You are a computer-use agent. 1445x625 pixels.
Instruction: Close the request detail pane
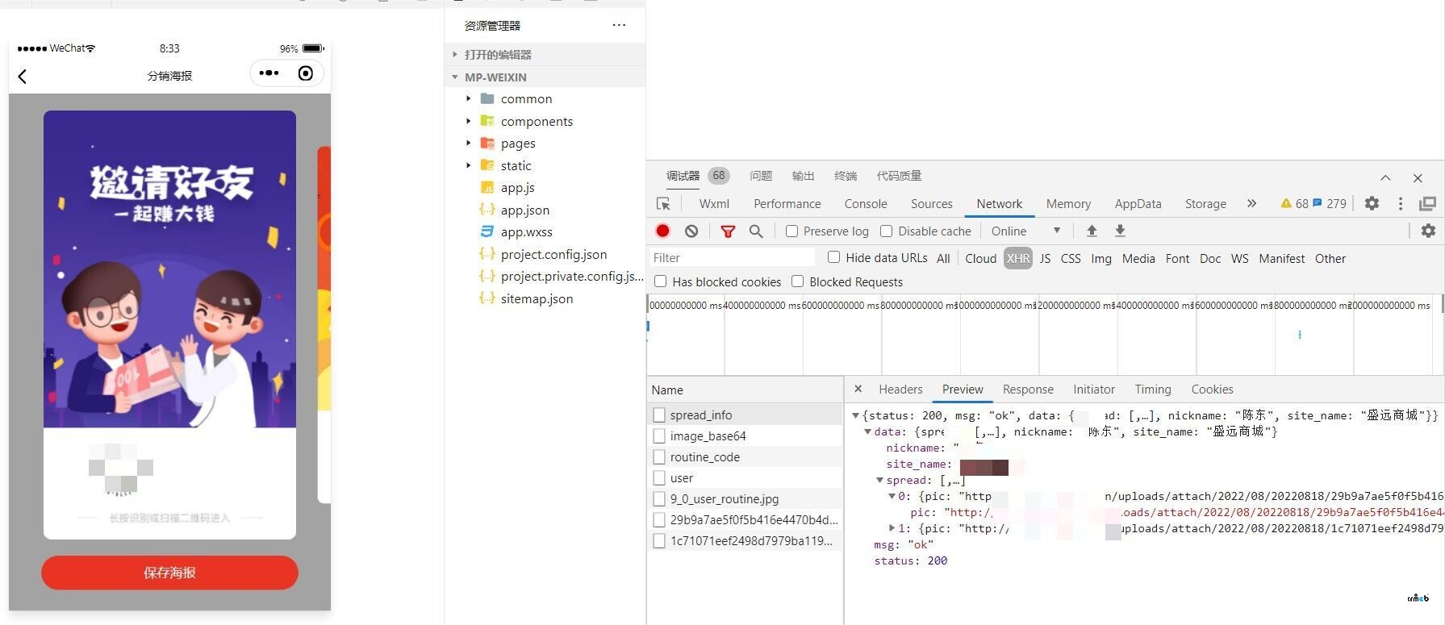[858, 389]
